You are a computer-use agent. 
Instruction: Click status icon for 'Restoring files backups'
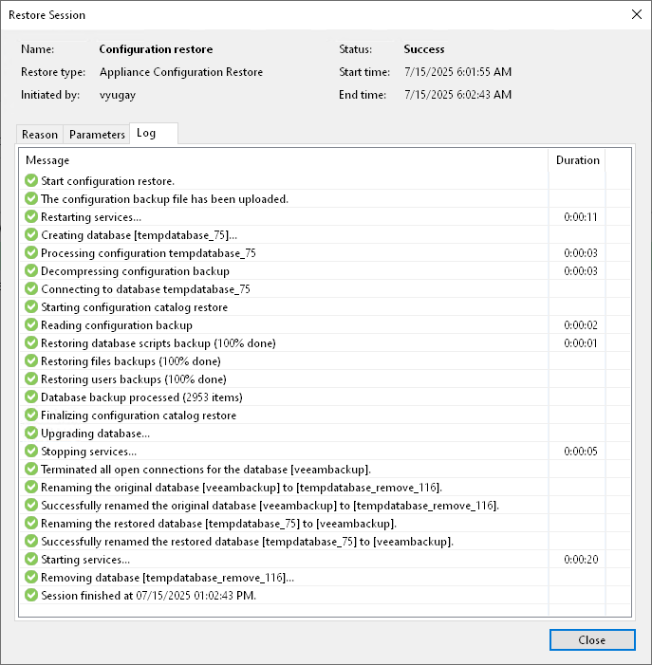tap(31, 360)
